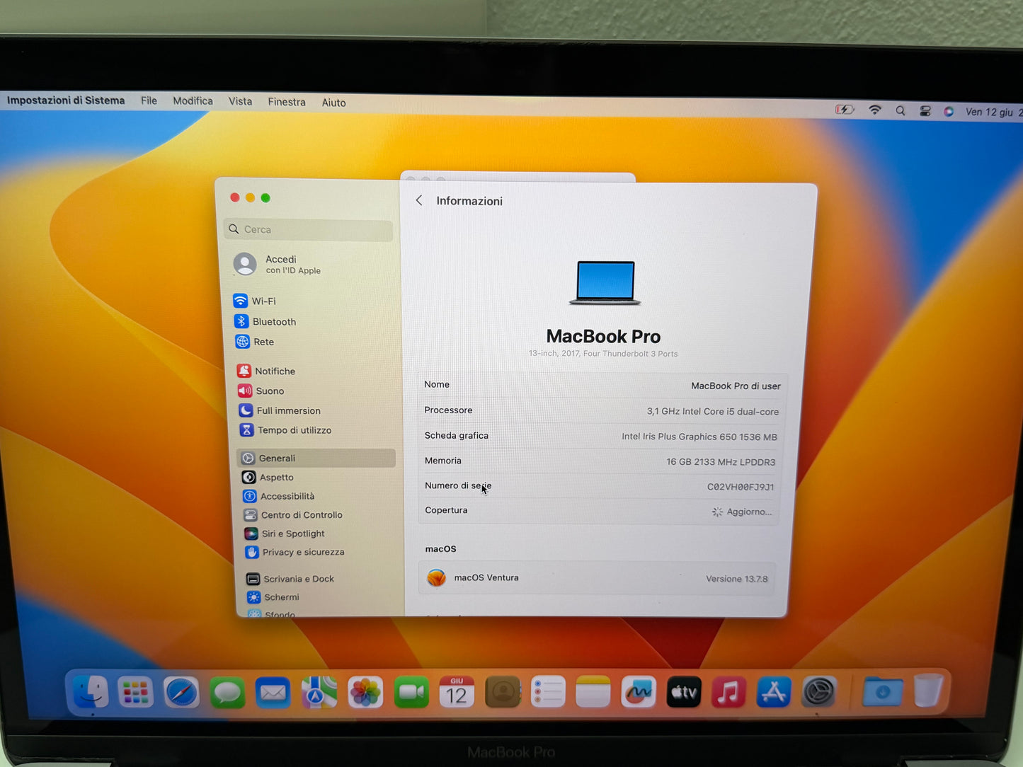
Task: Close the Impostazioni di Sistema window
Action: pyautogui.click(x=234, y=197)
